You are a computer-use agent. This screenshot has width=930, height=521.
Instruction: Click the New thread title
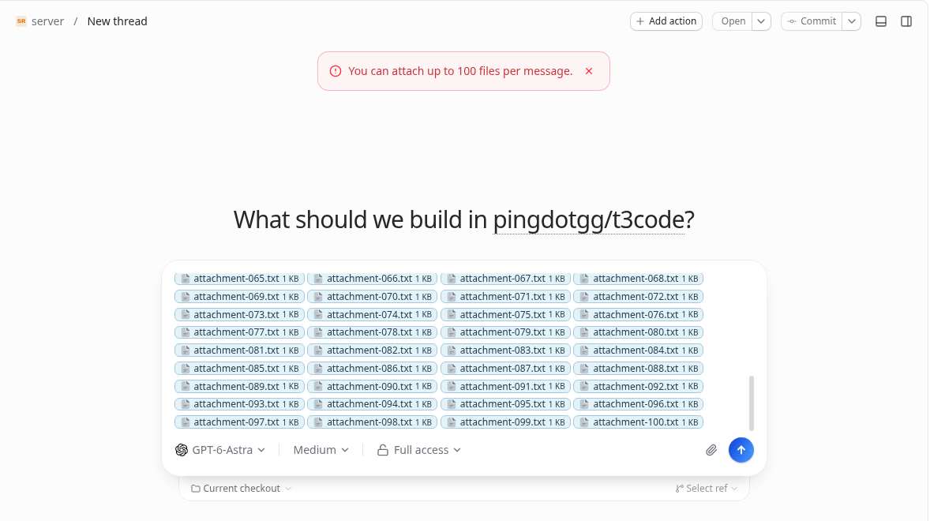click(117, 21)
